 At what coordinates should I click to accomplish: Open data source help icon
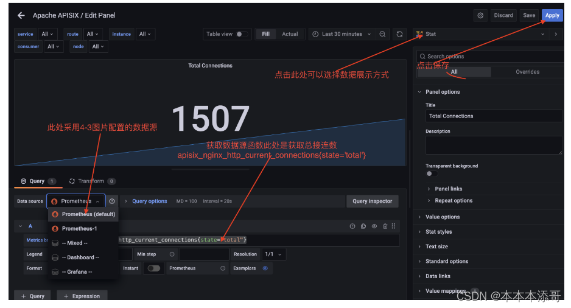coord(112,201)
